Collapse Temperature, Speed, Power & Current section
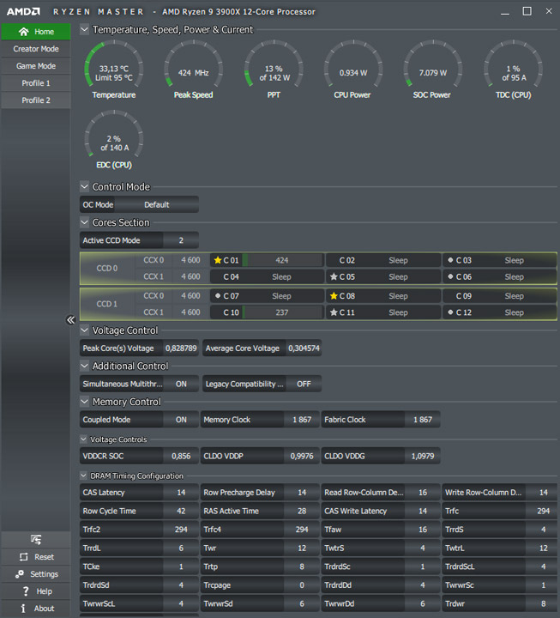This screenshot has width=560, height=618. (x=84, y=29)
